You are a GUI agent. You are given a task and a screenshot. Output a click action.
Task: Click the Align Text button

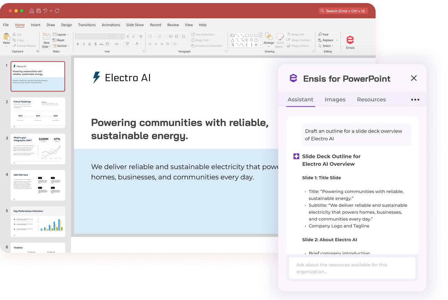pos(201,40)
